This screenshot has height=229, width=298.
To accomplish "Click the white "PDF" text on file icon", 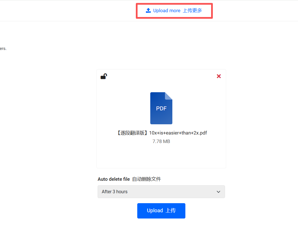I will tap(161, 108).
